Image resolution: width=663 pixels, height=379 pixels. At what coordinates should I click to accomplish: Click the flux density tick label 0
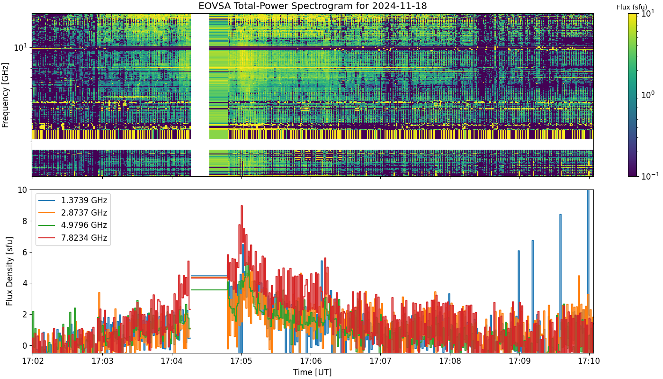pos(25,345)
